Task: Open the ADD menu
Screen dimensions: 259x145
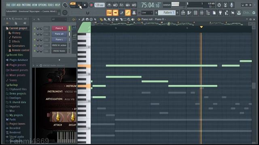Action: point(19,5)
